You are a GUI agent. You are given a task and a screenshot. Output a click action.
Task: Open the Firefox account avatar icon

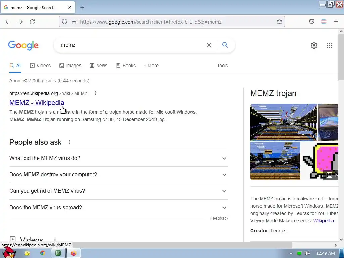pos(324,21)
